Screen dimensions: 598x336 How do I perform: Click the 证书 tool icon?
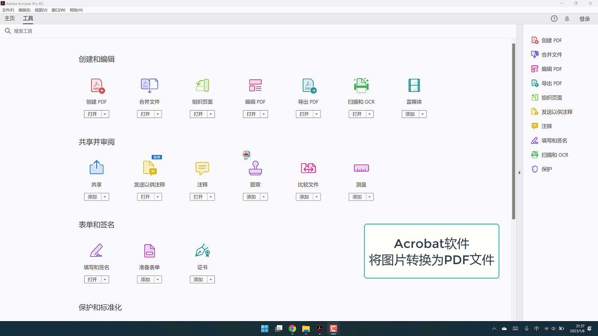(203, 251)
